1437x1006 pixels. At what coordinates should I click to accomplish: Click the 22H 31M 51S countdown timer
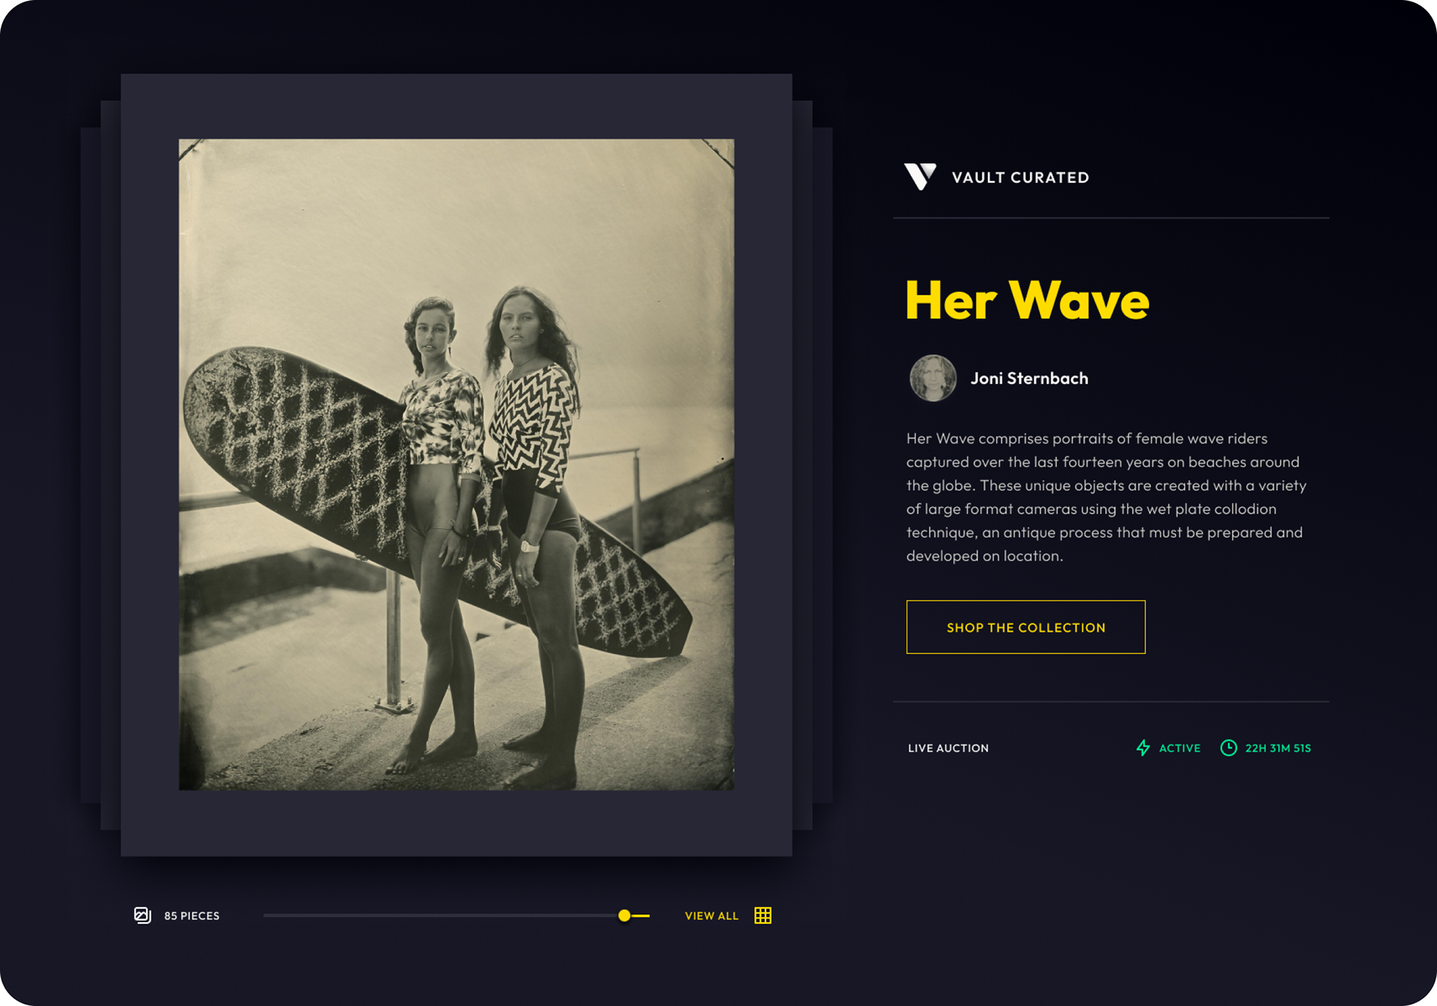[x=1278, y=748]
